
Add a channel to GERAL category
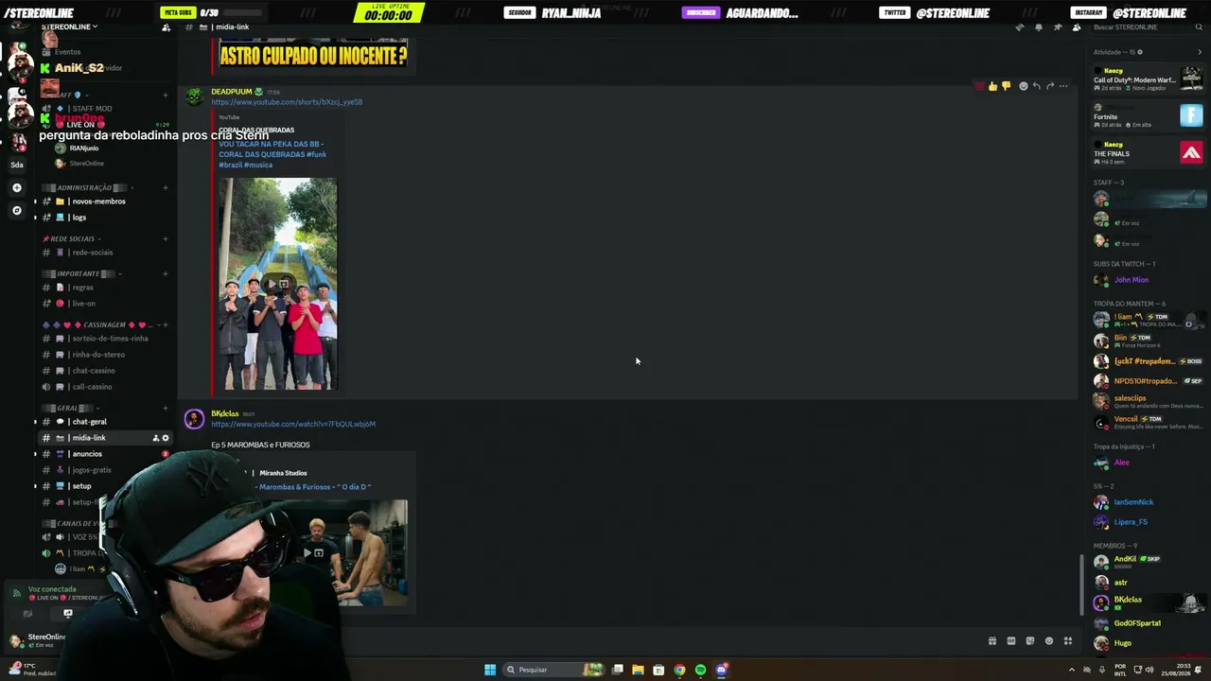tap(165, 408)
